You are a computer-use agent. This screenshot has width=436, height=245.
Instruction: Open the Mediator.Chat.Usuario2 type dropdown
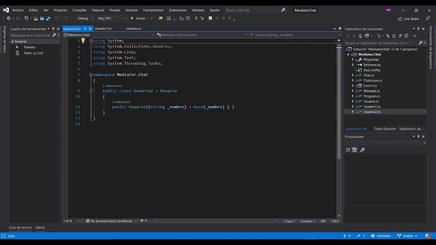click(x=202, y=35)
